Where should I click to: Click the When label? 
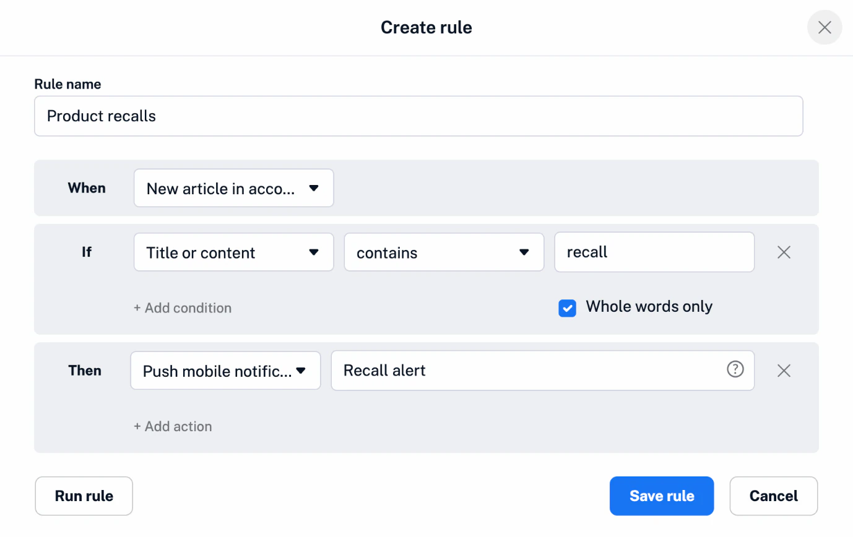pos(87,188)
